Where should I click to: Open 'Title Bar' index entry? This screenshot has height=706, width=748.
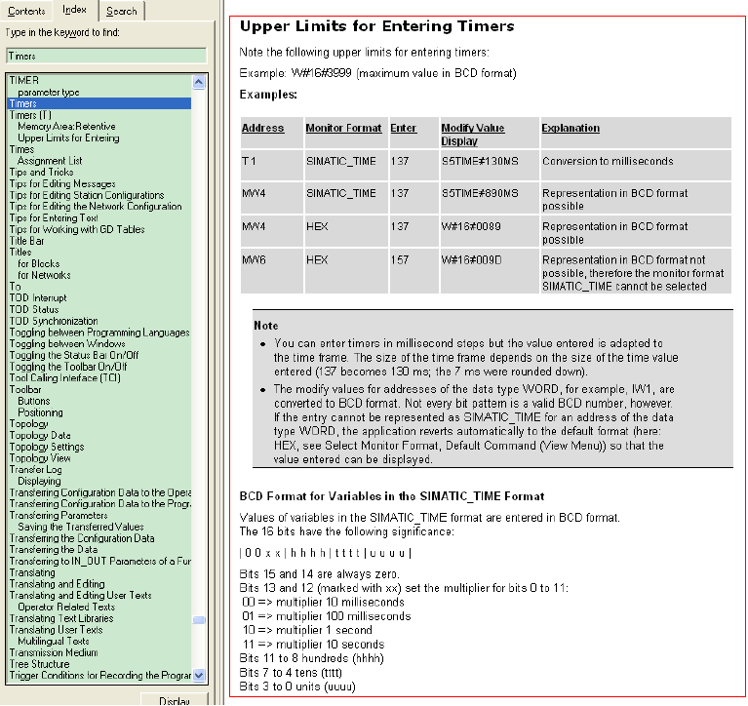[x=27, y=241]
